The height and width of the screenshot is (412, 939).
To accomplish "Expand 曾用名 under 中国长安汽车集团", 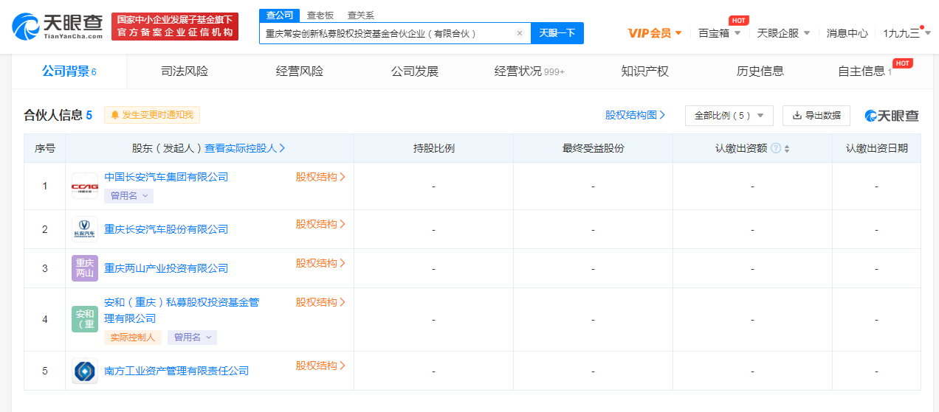I will (129, 195).
